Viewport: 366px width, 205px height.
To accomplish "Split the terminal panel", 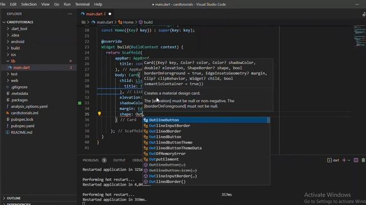I will (x=356, y=160).
